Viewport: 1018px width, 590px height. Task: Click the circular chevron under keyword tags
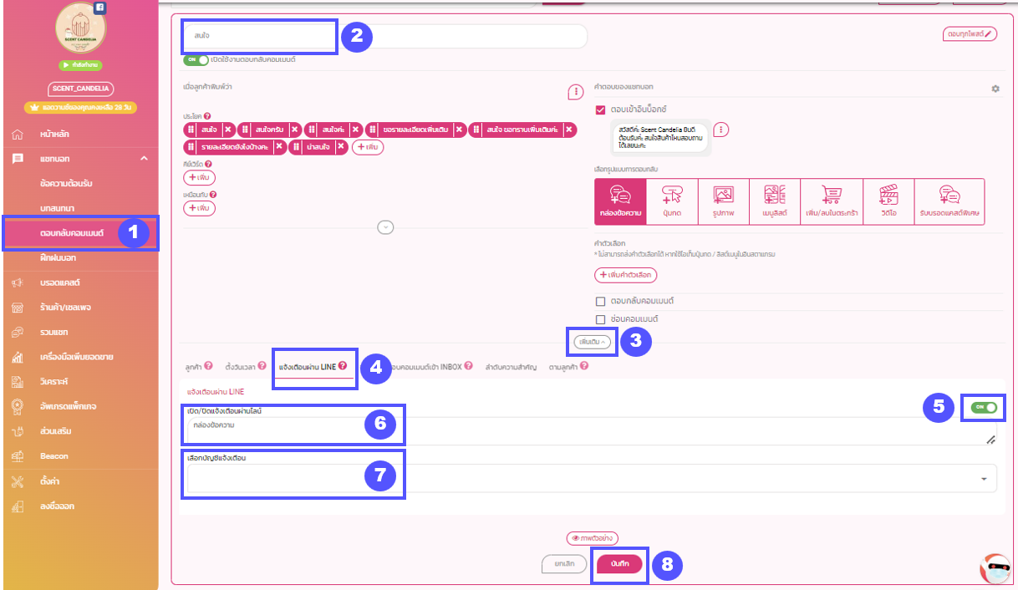coord(385,226)
